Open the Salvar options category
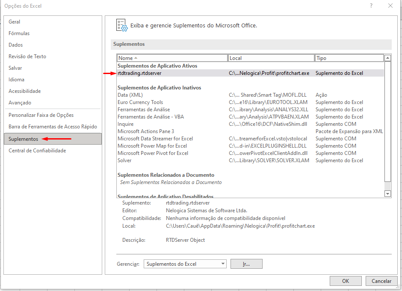 click(x=53, y=68)
